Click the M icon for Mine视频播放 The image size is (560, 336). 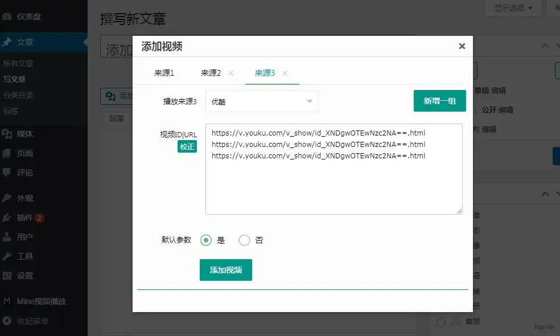(8, 301)
